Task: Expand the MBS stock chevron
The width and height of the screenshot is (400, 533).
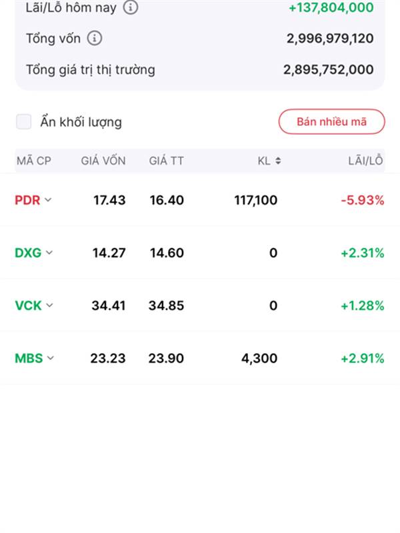Action: tap(51, 358)
